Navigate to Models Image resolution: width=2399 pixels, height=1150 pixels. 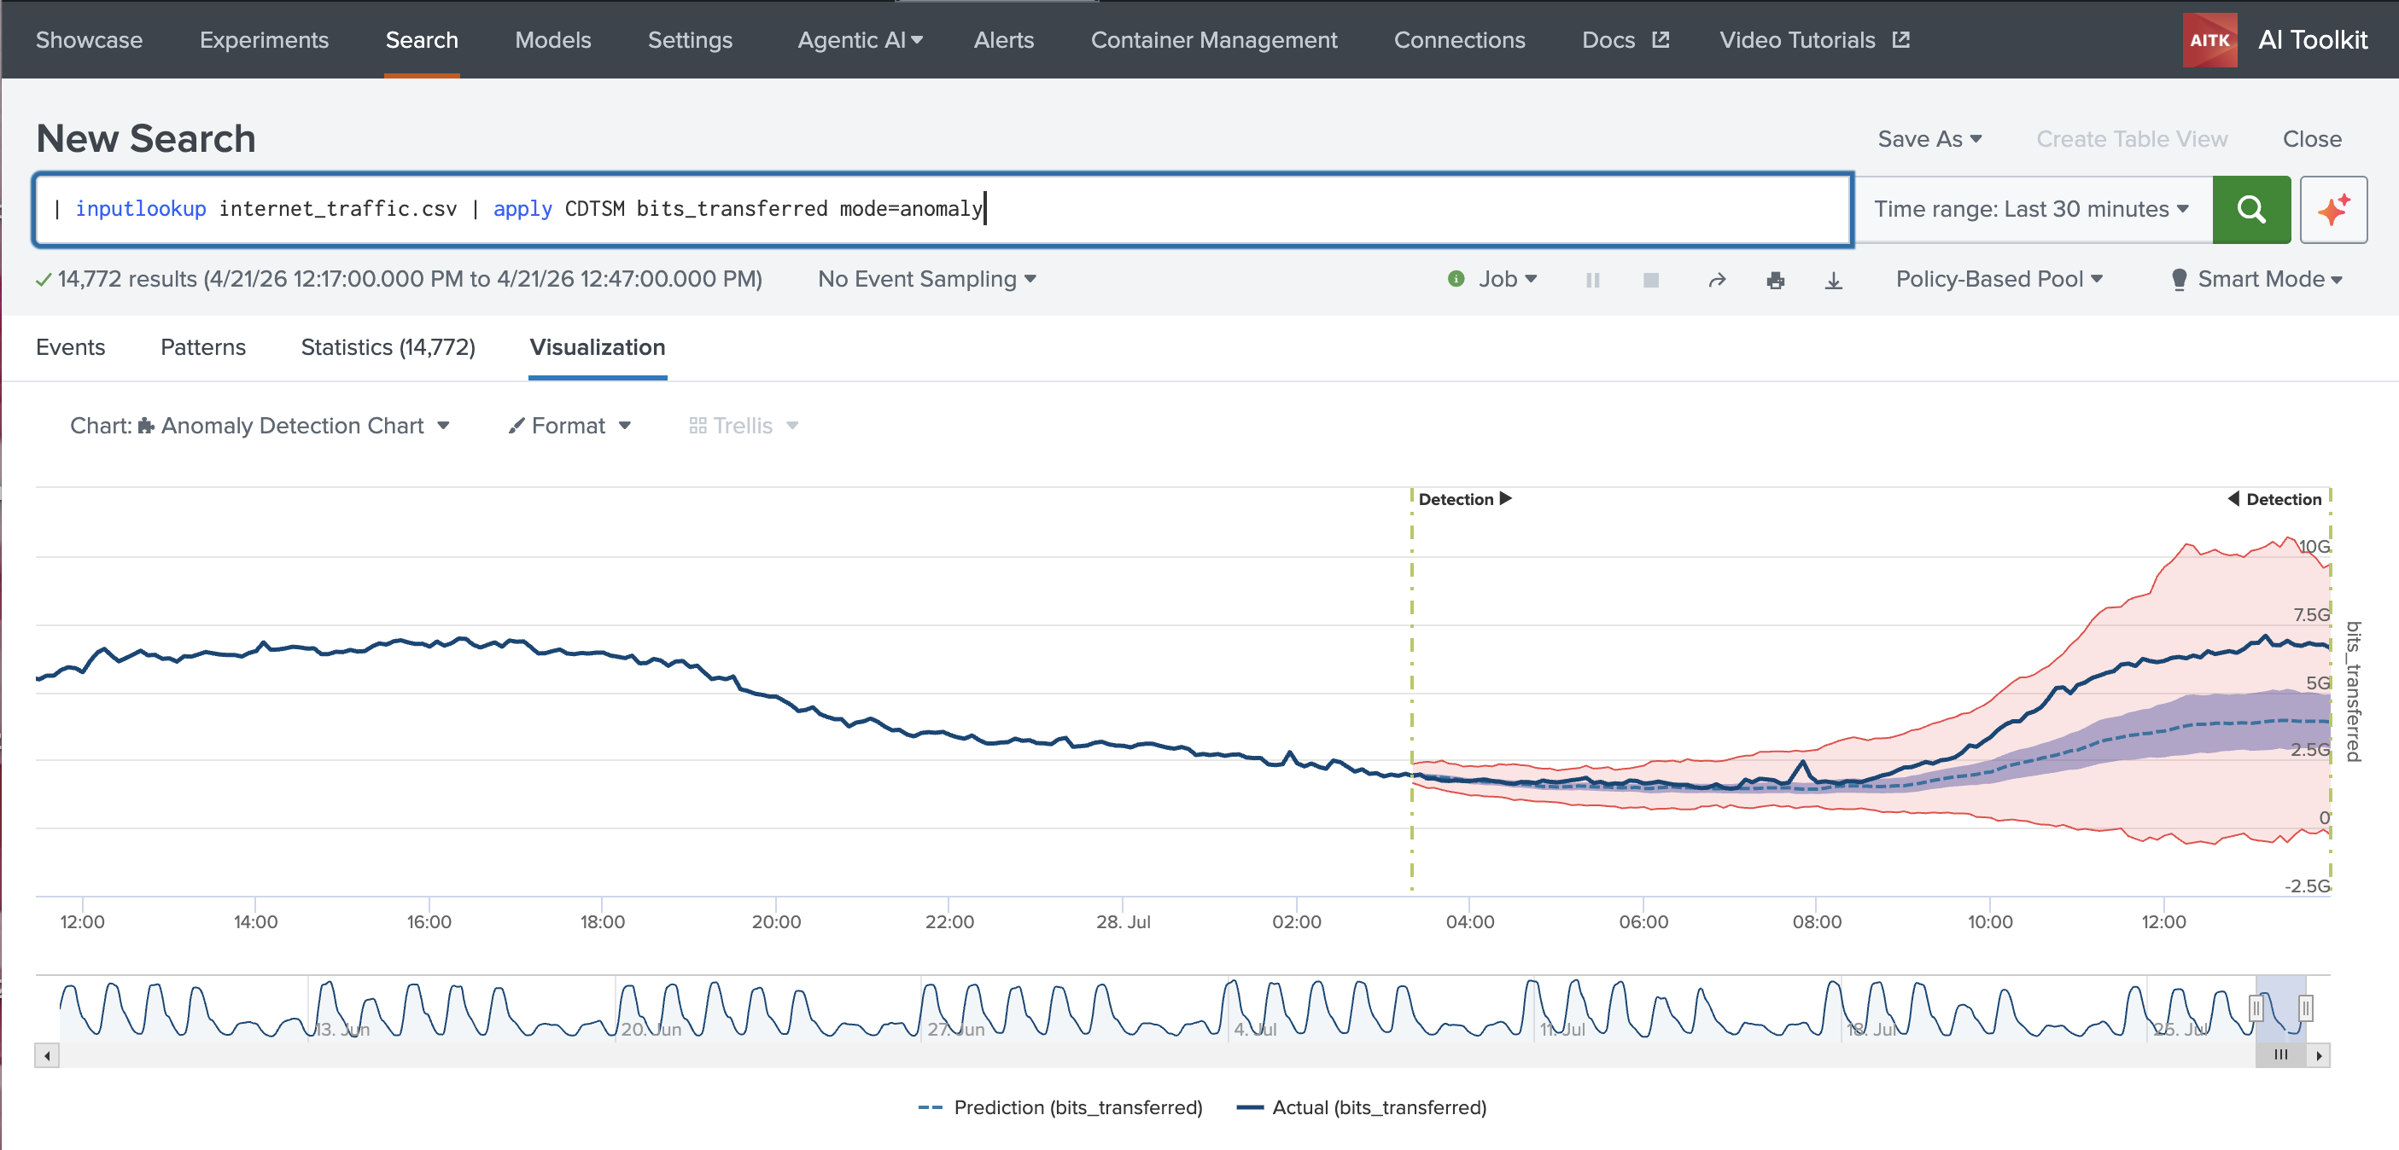click(553, 40)
